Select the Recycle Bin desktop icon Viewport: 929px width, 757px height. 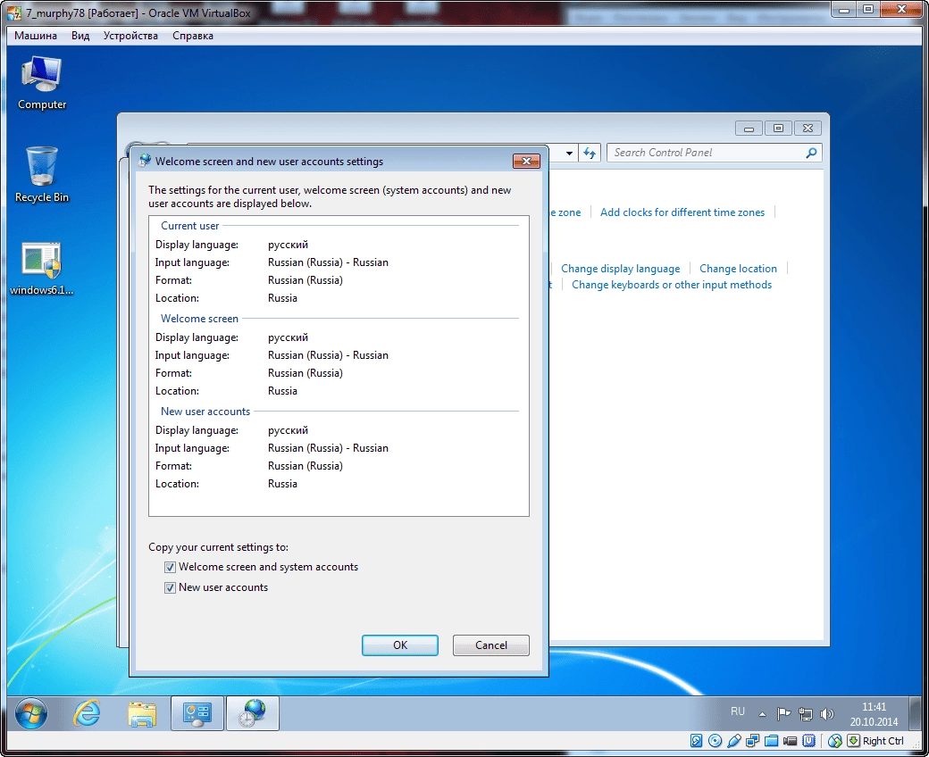41,175
